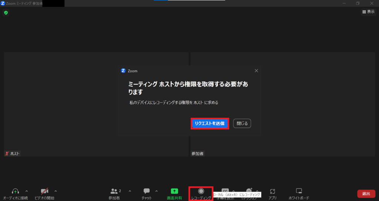Open the 表示 view layout menu
The width and height of the screenshot is (379, 201).
point(368,12)
